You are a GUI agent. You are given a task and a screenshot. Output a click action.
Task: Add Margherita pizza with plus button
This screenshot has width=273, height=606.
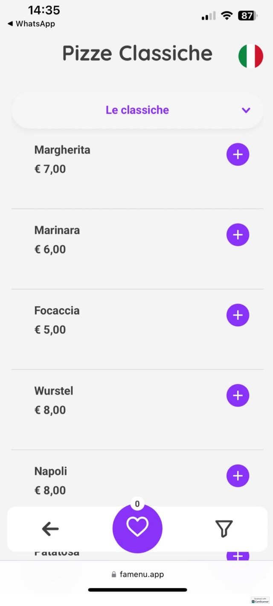[238, 154]
